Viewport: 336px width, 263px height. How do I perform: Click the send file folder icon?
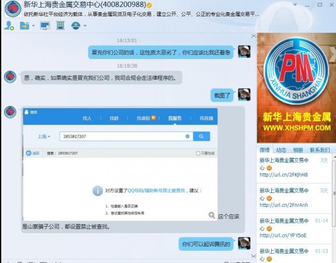25,26
